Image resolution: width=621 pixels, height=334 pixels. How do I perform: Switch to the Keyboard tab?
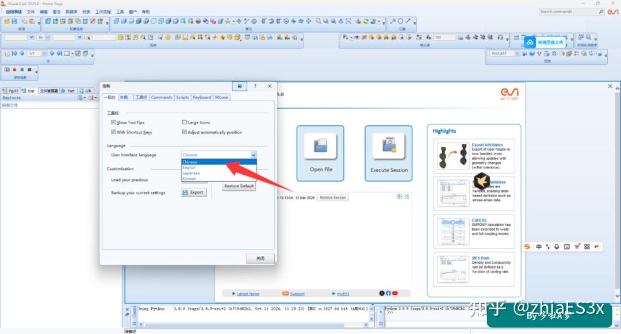(x=202, y=97)
